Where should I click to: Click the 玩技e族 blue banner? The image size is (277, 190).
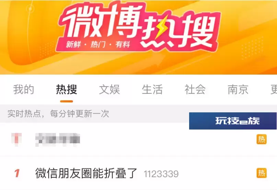[233, 121]
